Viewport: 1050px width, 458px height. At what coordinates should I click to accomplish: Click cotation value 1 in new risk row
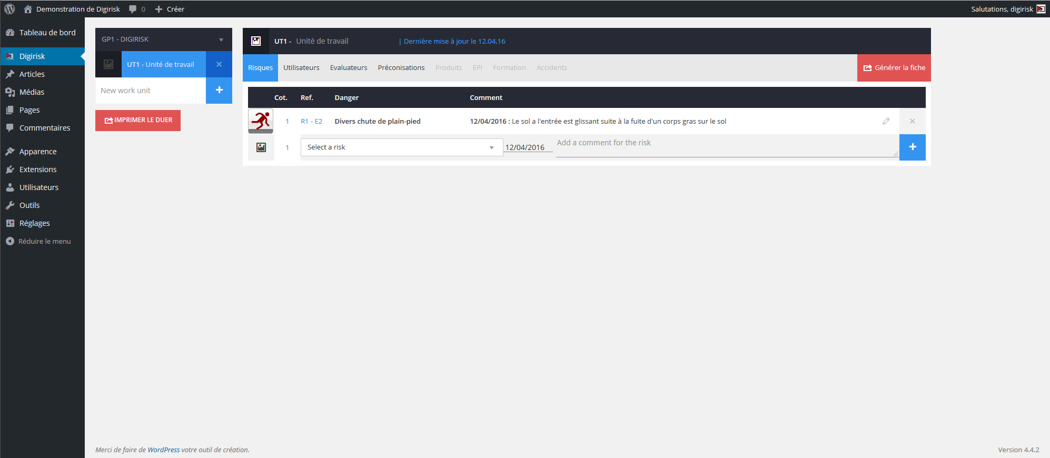pos(288,148)
